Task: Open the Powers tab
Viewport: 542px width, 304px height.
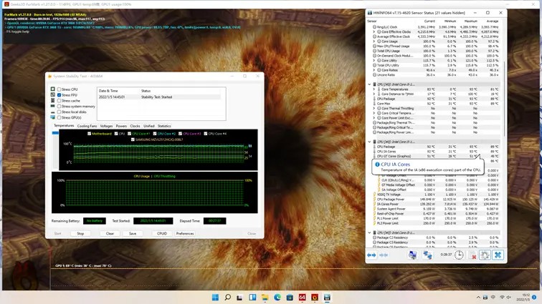Action: (121, 126)
